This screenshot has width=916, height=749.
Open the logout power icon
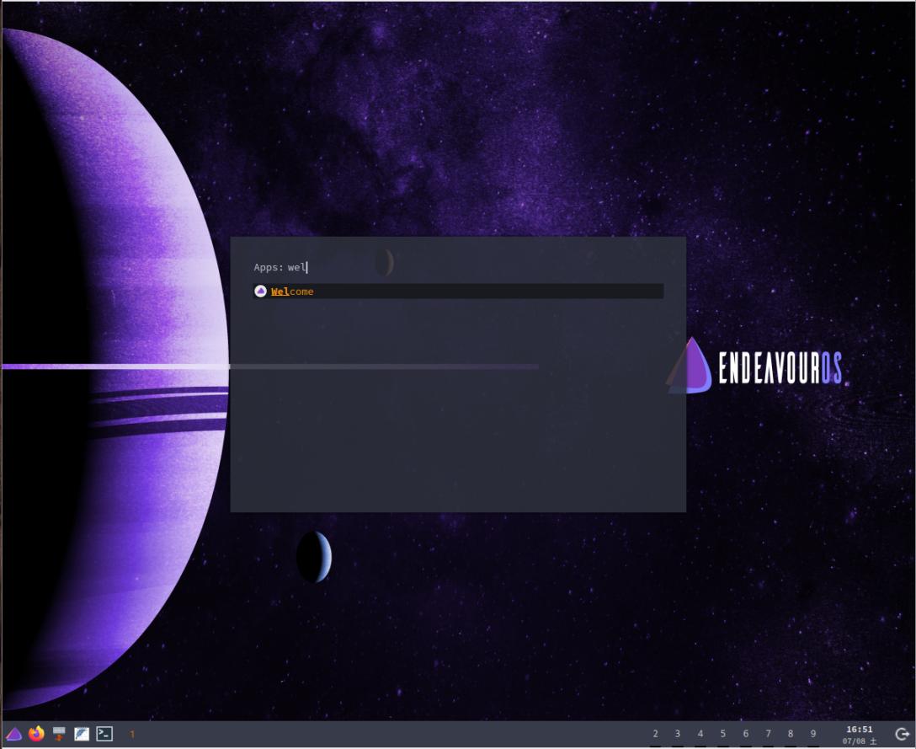tap(902, 734)
